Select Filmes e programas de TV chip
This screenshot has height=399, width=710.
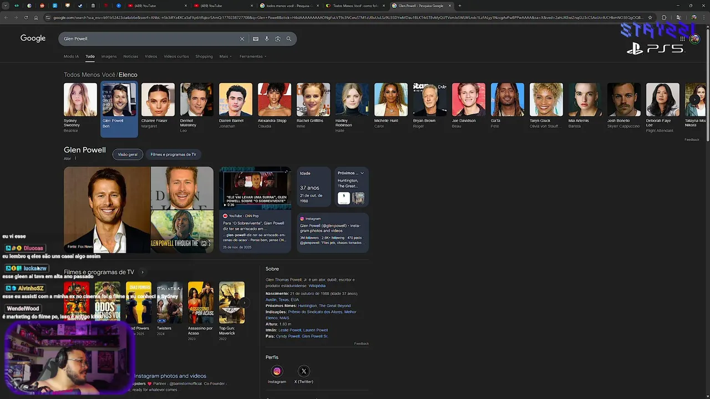(173, 155)
